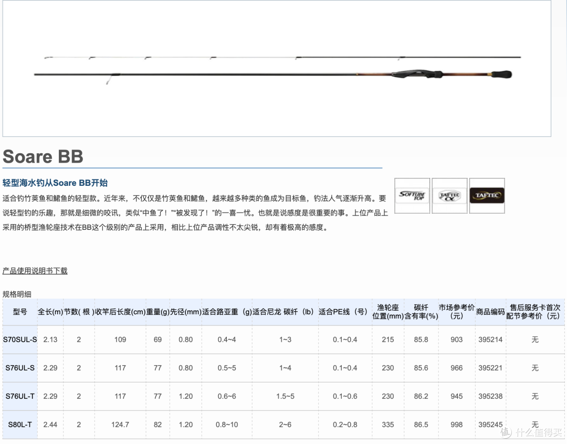Viewport: 567px width, 444px height.
Task: Select the S80L-T model cell
Action: point(20,425)
